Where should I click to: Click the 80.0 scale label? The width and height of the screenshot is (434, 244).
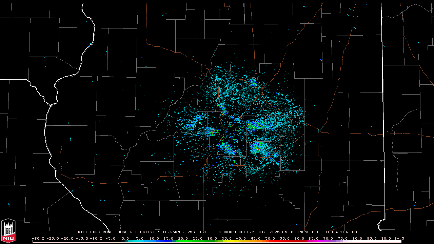(x=357, y=238)
